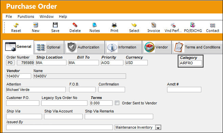Click the Attention field Michael Verde

tap(36, 90)
